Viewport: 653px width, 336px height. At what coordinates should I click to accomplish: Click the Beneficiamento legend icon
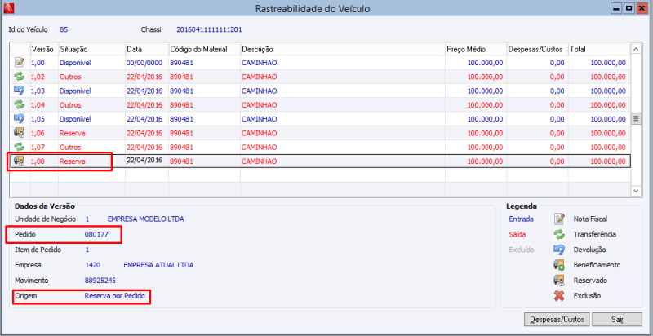[559, 265]
